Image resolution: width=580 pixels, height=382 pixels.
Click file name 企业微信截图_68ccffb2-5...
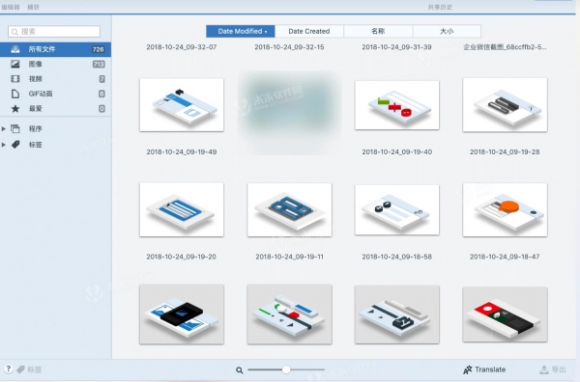pos(505,47)
